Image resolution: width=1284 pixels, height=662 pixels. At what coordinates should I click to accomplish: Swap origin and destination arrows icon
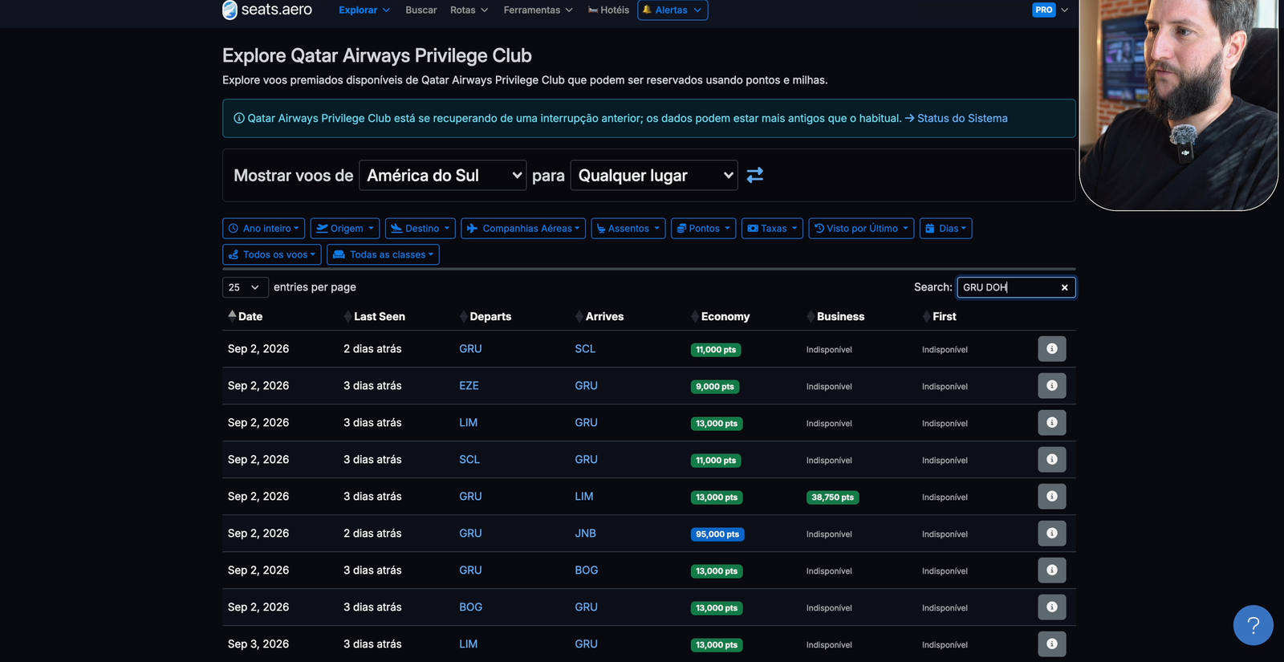tap(755, 175)
